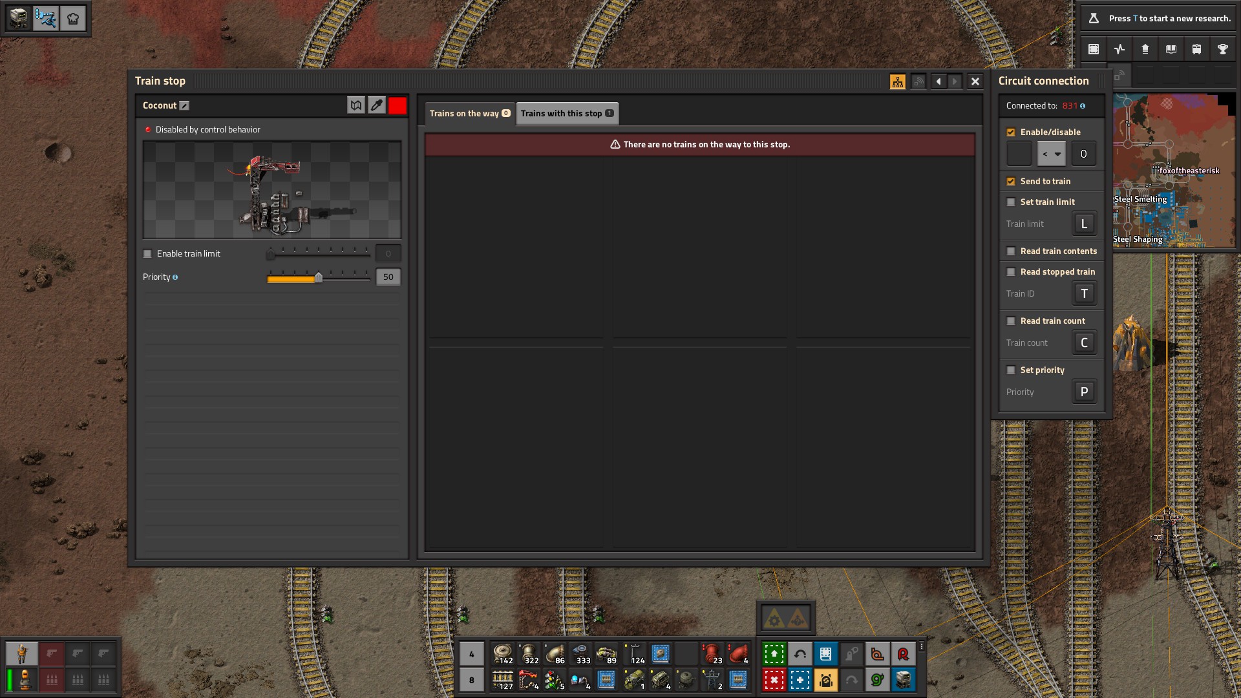Close the Train stop window
Screen dimensions: 1241x698
point(975,81)
